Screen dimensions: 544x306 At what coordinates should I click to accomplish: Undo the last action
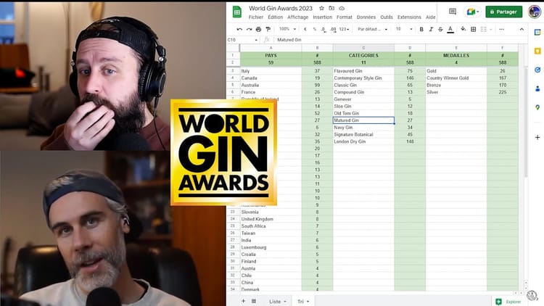coord(239,30)
